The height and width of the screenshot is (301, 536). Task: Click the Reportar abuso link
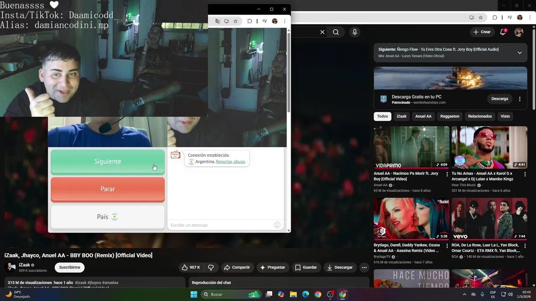pyautogui.click(x=230, y=161)
